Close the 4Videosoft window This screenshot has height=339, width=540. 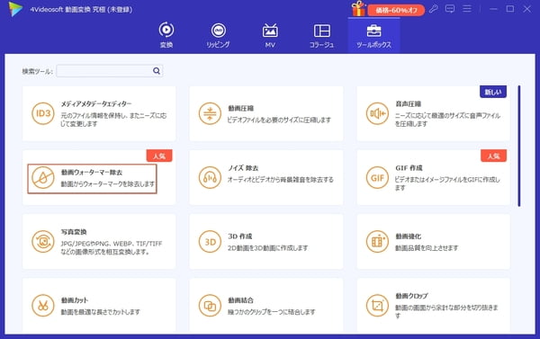coord(526,9)
